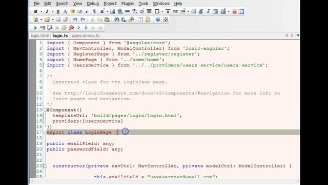328x185 pixels.
Task: Open CSS style S icon
Action: click(201, 11)
